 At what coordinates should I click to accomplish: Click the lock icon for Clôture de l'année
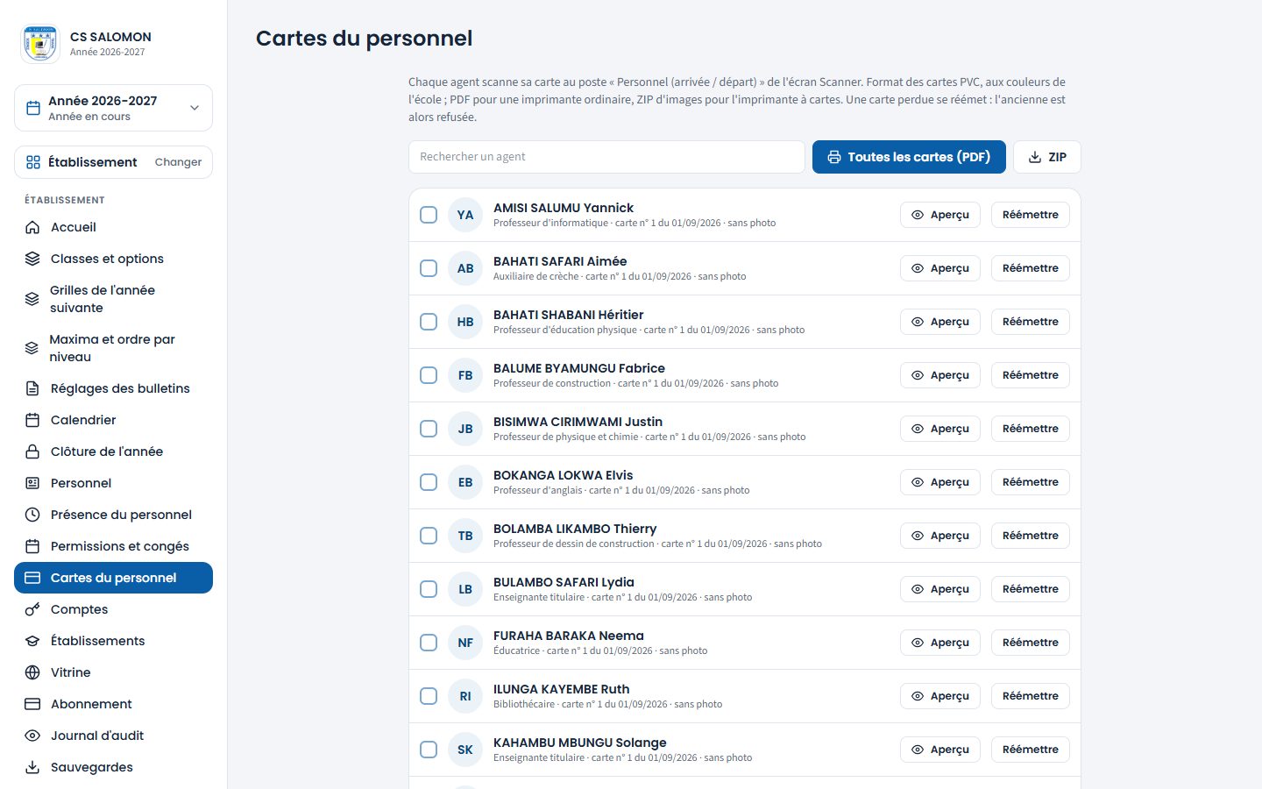coord(32,451)
